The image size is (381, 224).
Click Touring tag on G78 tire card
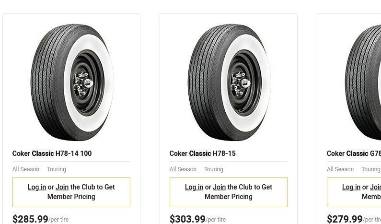(370, 169)
